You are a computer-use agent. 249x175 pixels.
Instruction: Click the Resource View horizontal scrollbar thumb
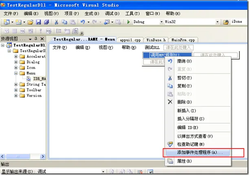(18, 156)
